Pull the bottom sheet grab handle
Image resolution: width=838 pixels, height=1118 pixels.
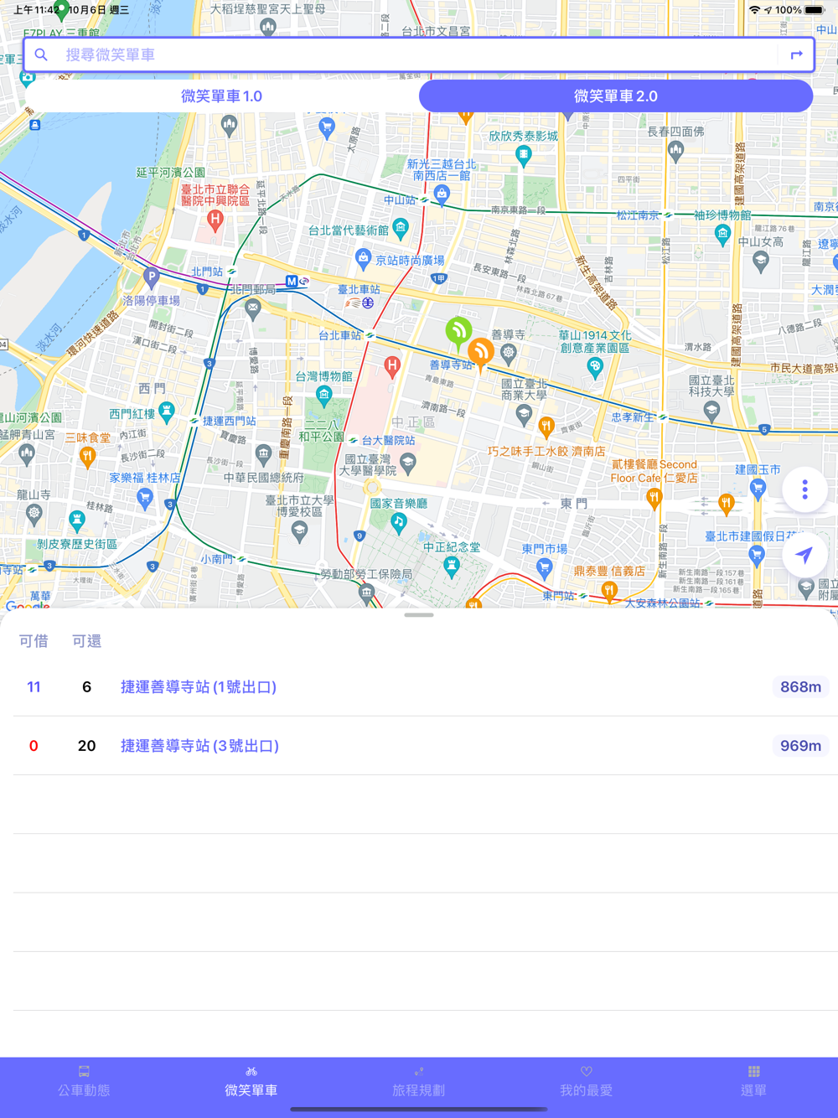tap(419, 615)
